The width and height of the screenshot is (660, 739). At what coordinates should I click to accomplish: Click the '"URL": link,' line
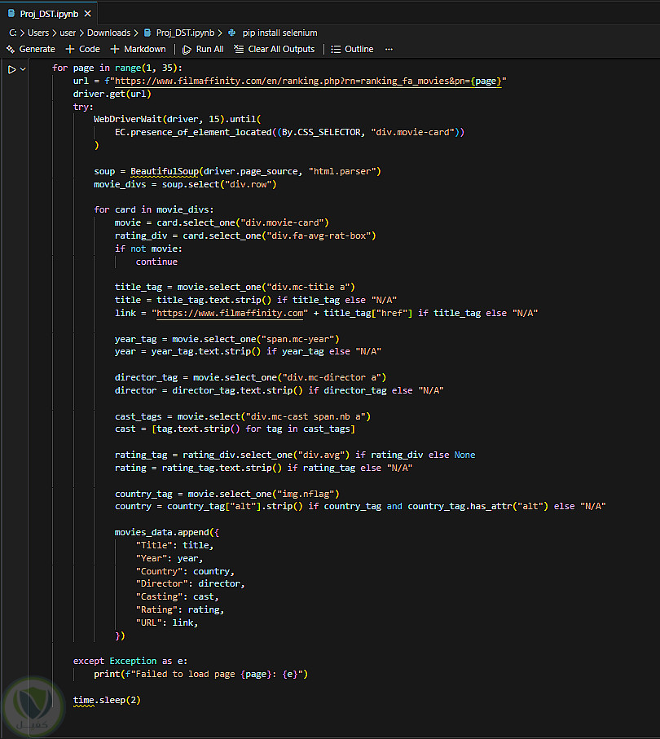pyautogui.click(x=167, y=622)
